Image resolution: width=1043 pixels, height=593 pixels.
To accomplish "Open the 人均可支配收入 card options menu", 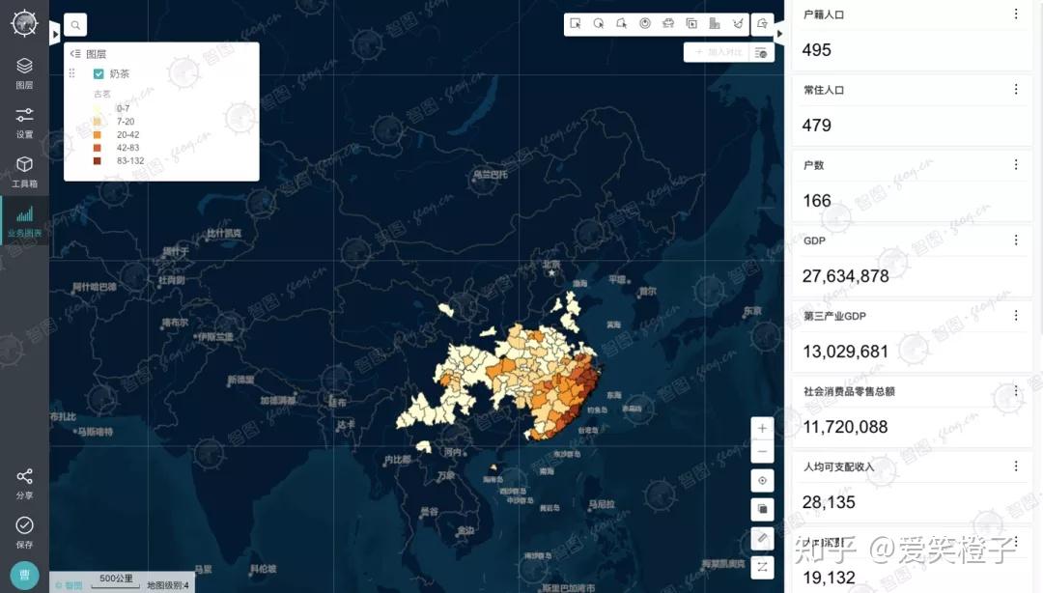I will [x=1016, y=466].
